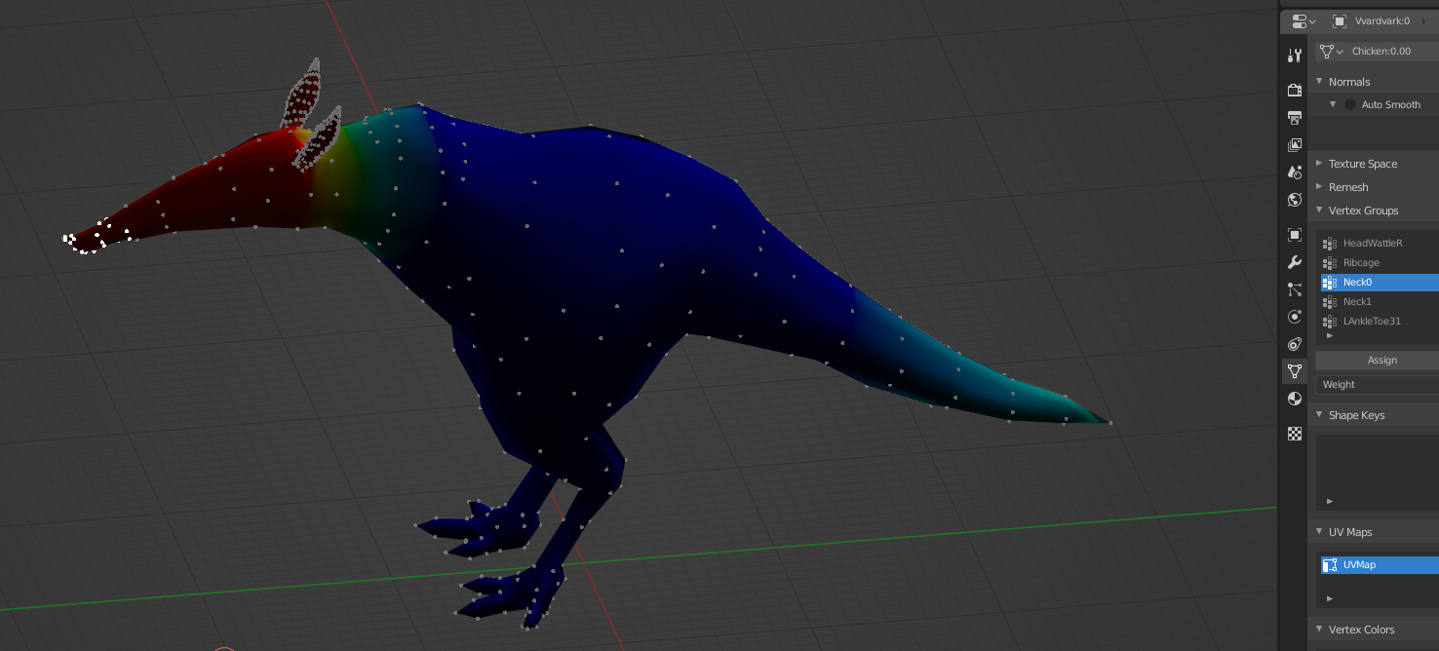
Task: Click the LAnkleToe31 vertex group icon
Action: (x=1329, y=322)
